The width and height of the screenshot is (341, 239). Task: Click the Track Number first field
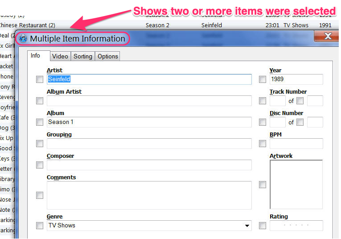pos(278,101)
